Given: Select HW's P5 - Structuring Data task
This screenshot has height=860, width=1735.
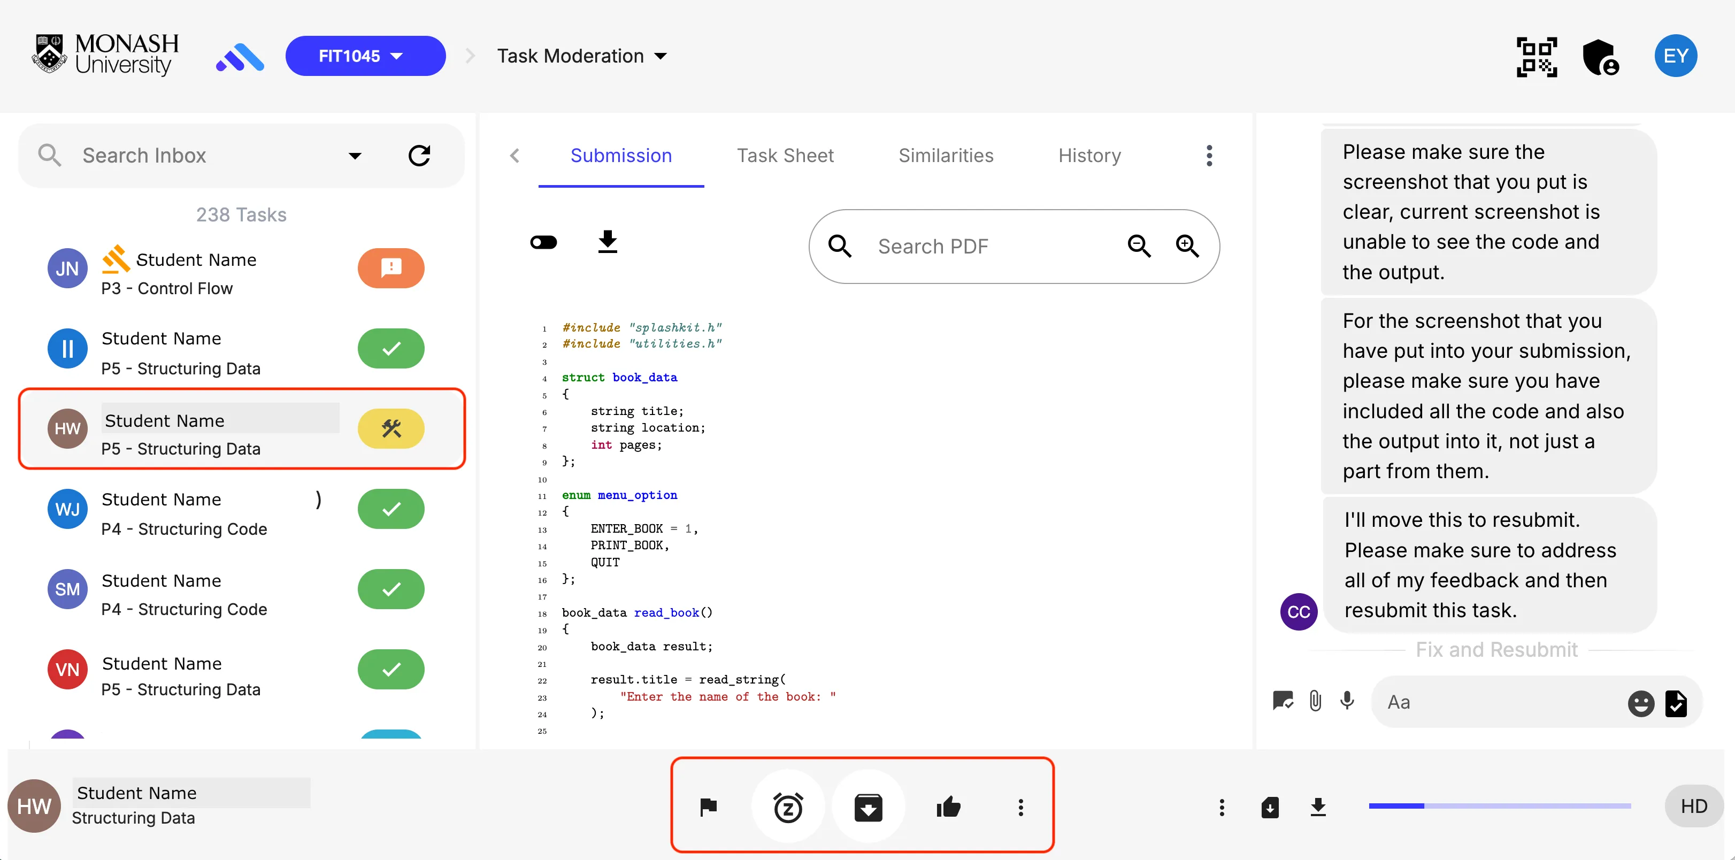Looking at the screenshot, I should (x=242, y=428).
